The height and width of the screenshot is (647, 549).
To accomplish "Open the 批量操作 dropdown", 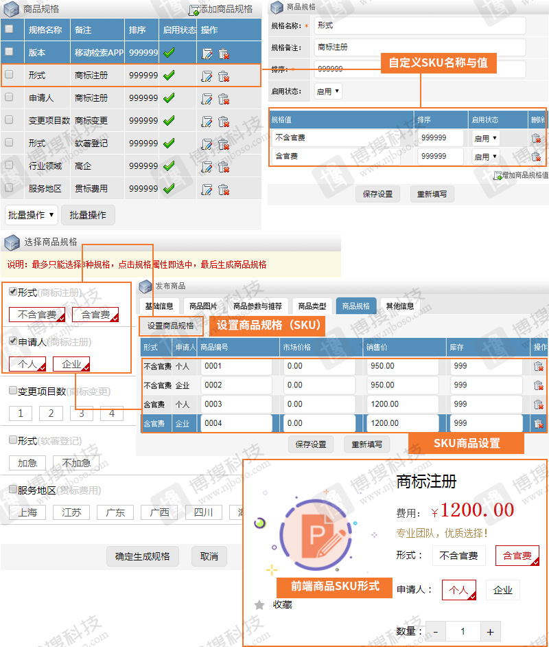I will pos(31,215).
